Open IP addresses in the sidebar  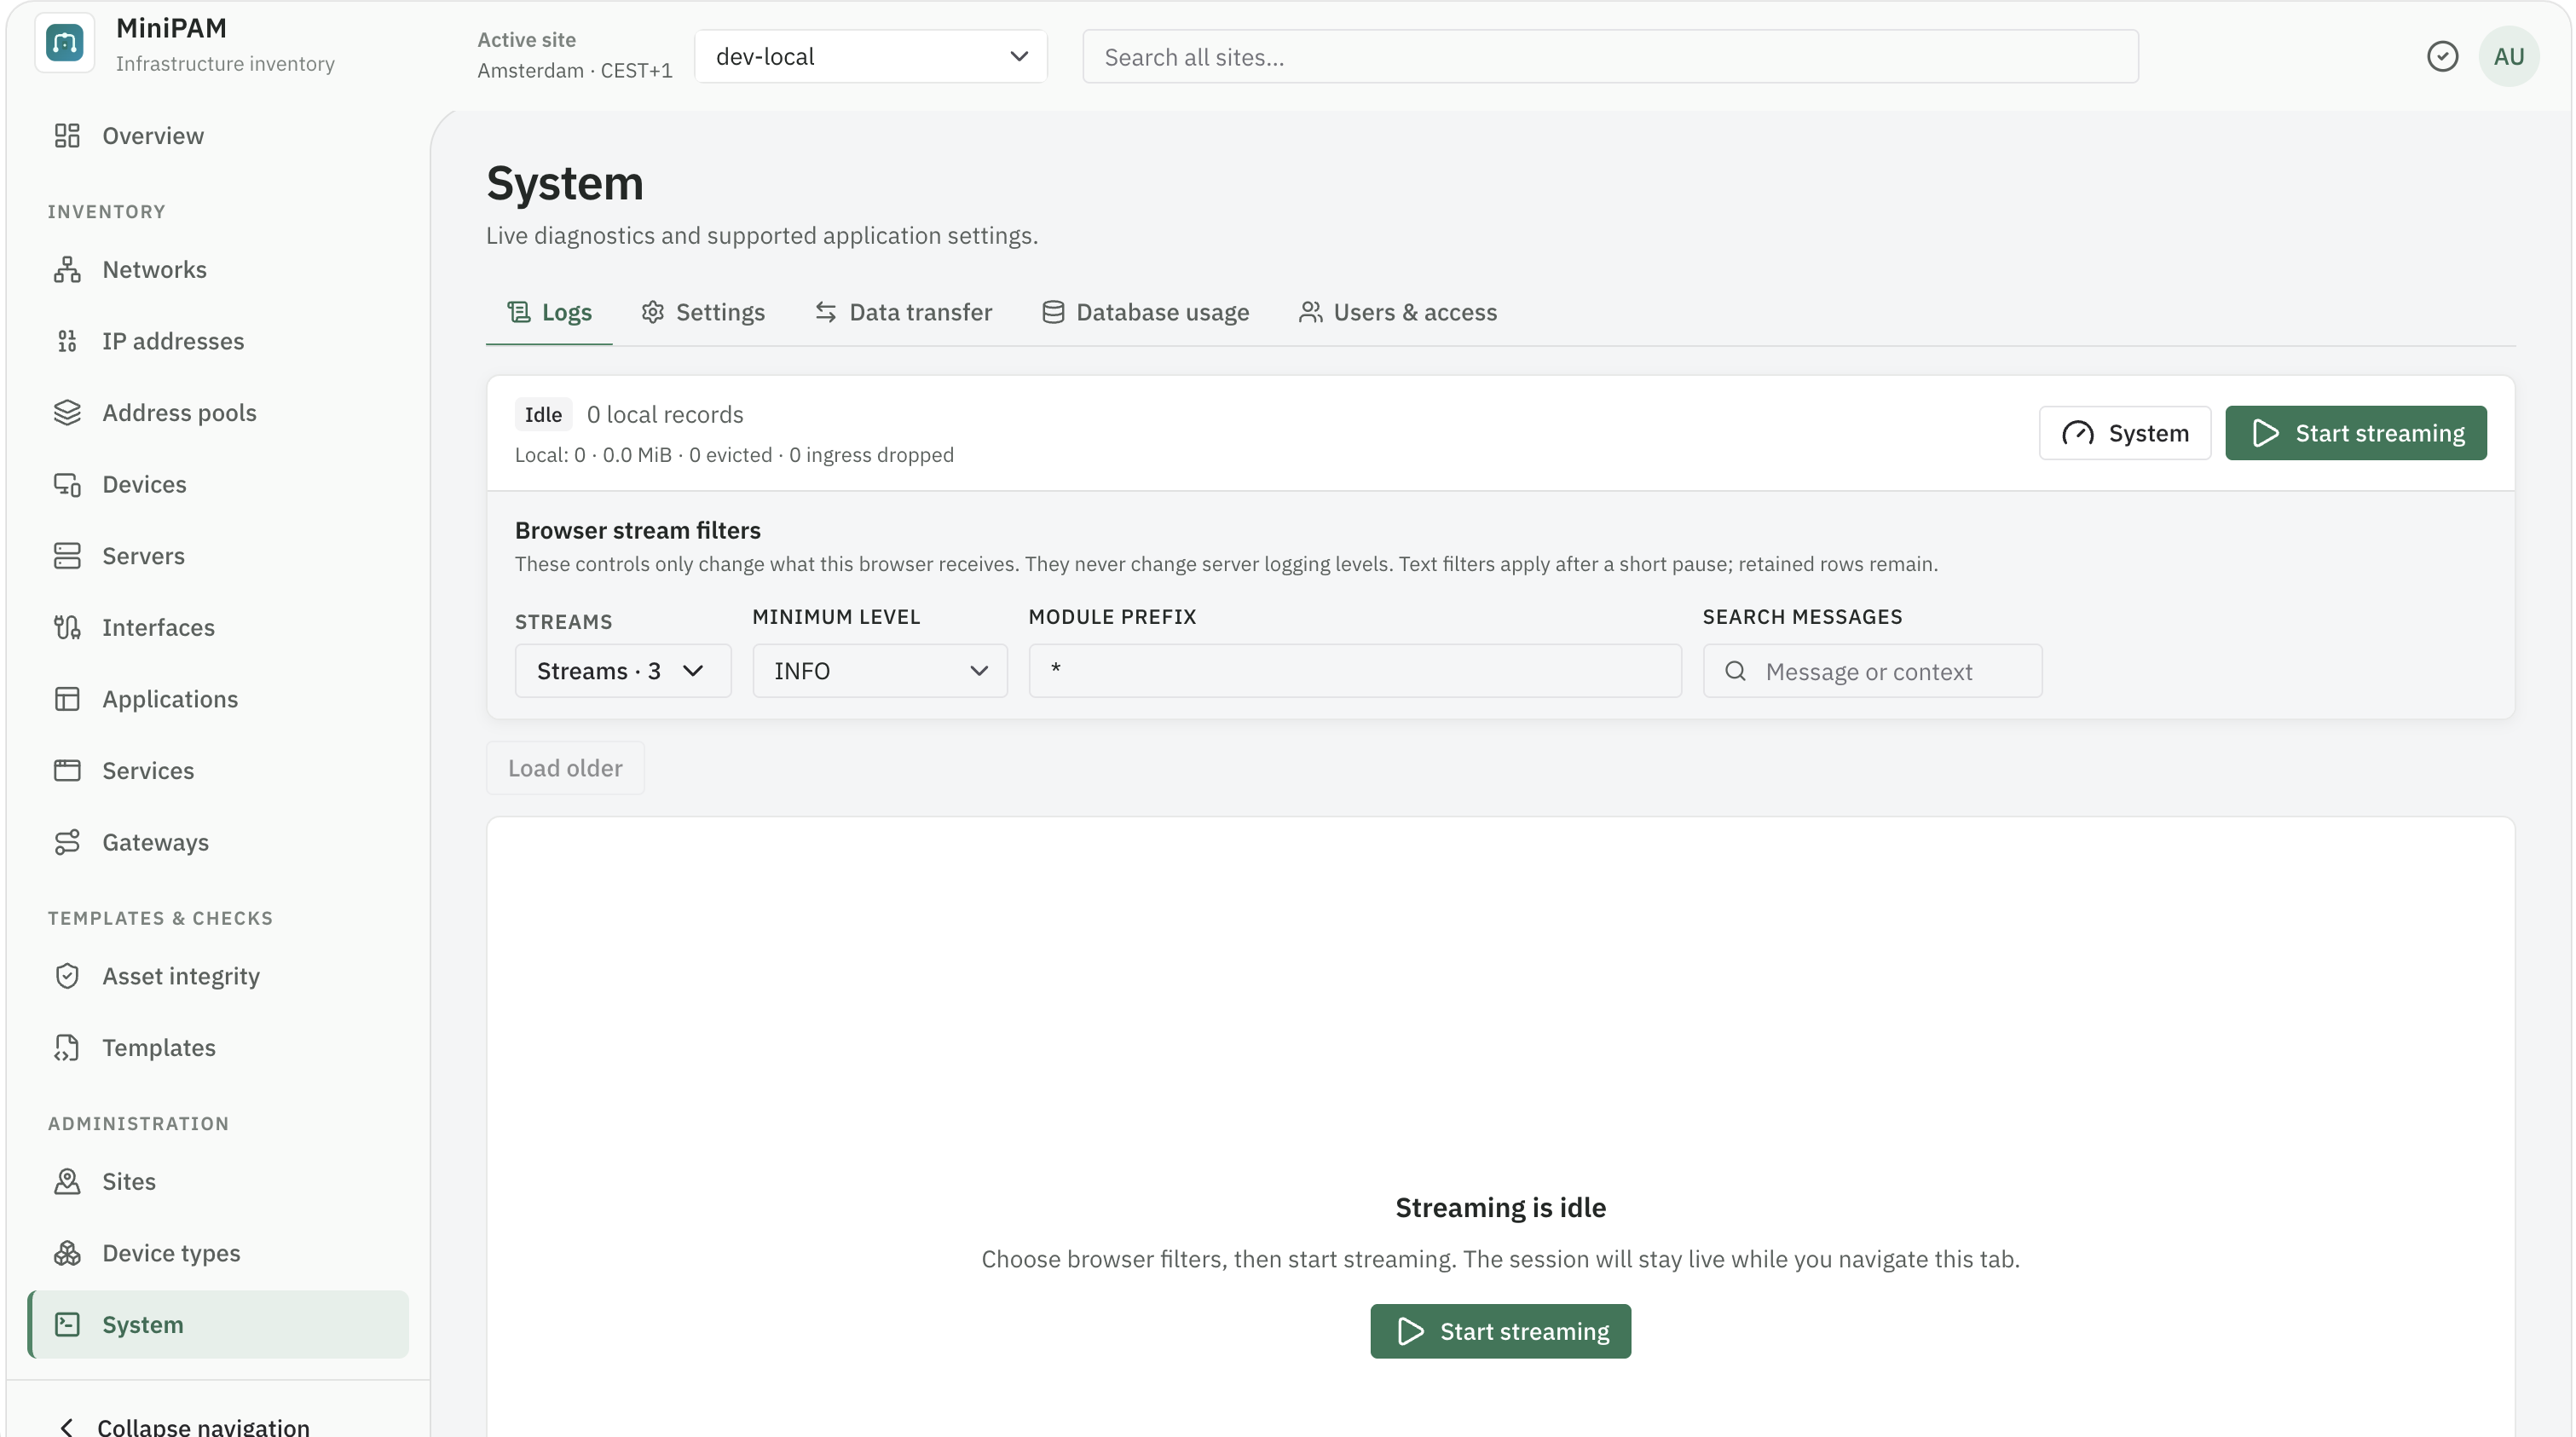(x=218, y=341)
